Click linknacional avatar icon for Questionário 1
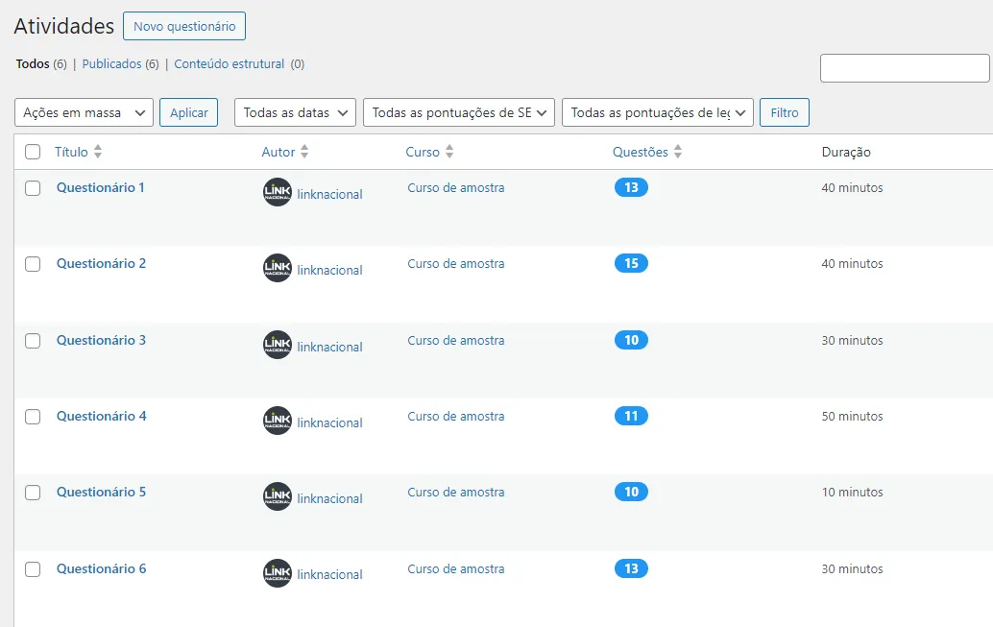The image size is (993, 627). click(x=277, y=192)
